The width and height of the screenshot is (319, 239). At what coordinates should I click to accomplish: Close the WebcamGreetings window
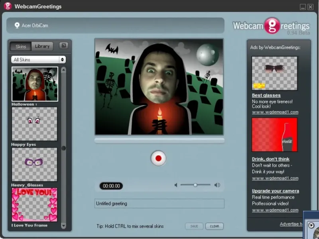[310, 7]
